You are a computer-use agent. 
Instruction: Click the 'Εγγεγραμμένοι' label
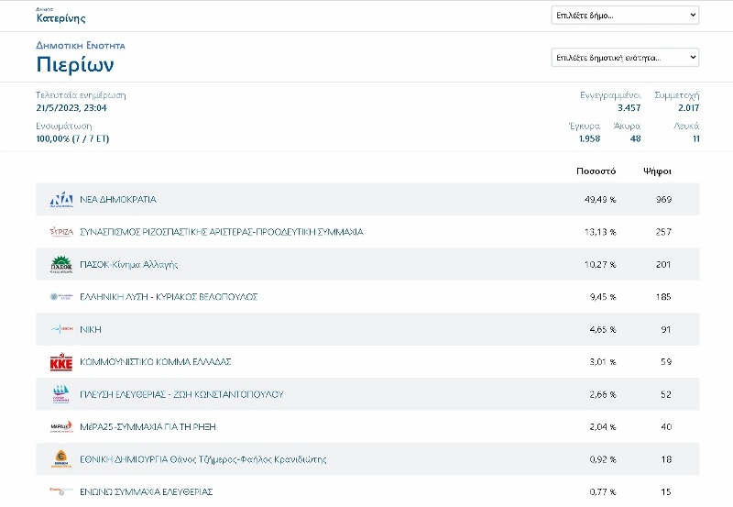point(610,95)
